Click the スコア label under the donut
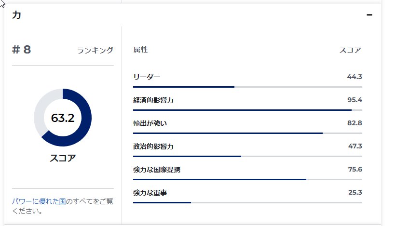This screenshot has height=226, width=396. coord(63,158)
